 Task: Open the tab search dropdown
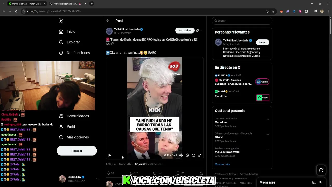[3, 4]
